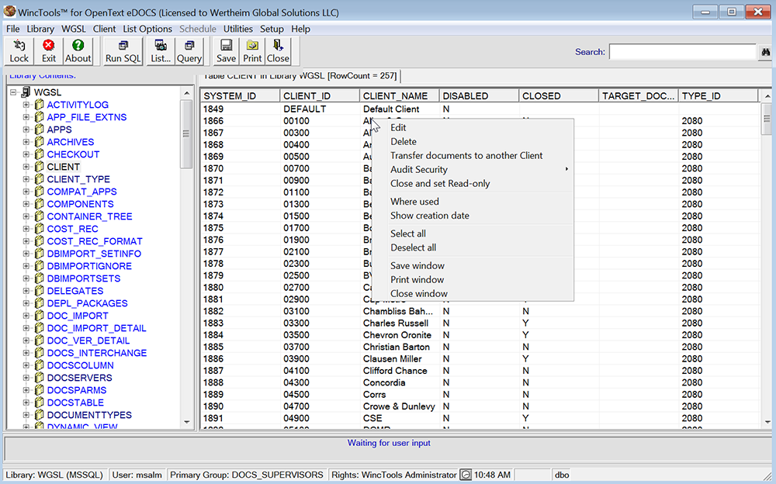Screen dimensions: 776x484
Task: Sort by the SYSTEM_ID column header
Action: [x=240, y=96]
